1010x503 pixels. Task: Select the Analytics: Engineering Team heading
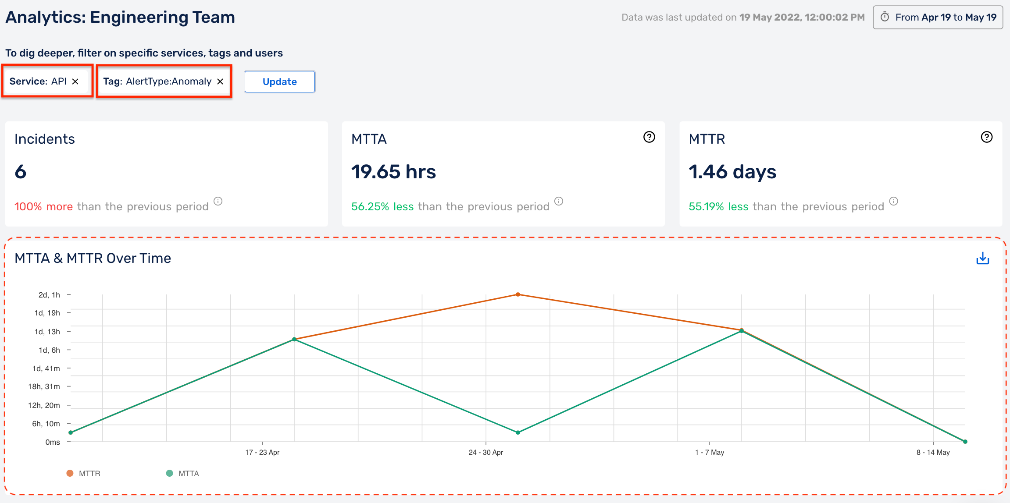tap(120, 17)
